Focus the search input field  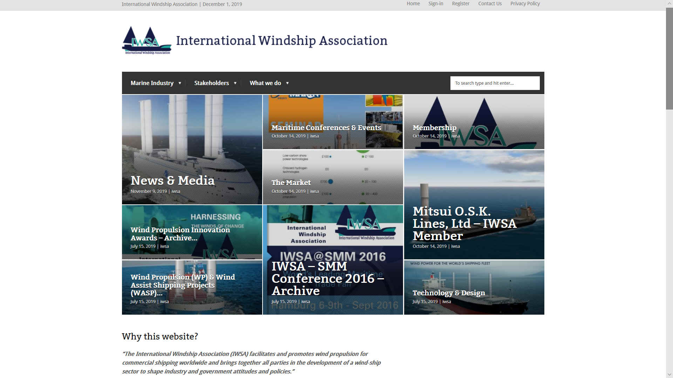(495, 83)
